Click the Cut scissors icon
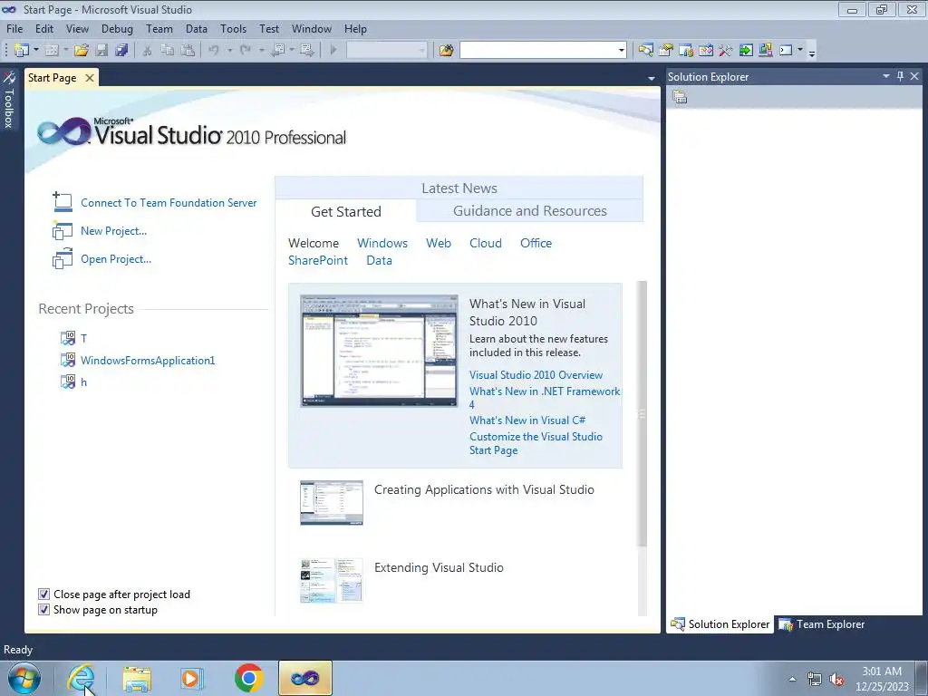The width and height of the screenshot is (928, 696). click(148, 51)
